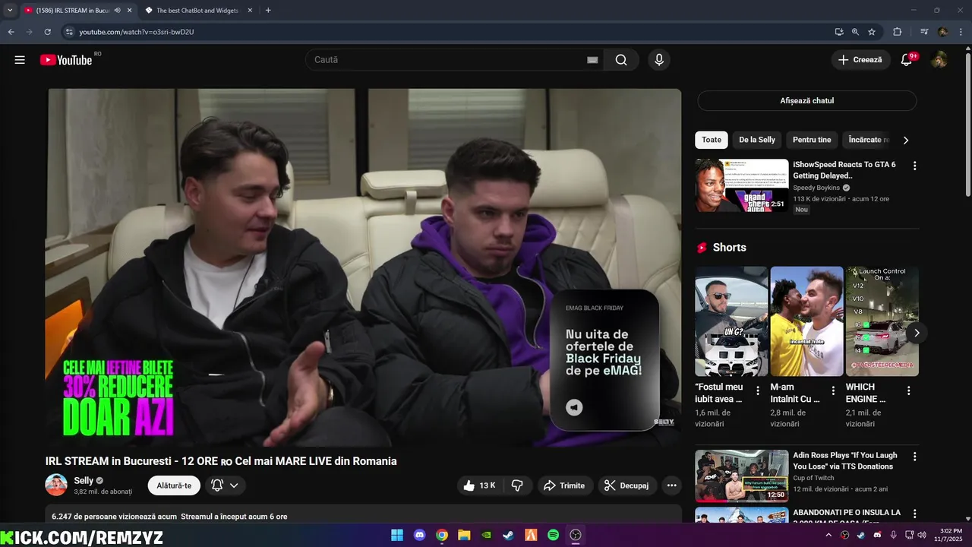The image size is (972, 547).
Task: Open the Selly channel name link
Action: point(84,481)
